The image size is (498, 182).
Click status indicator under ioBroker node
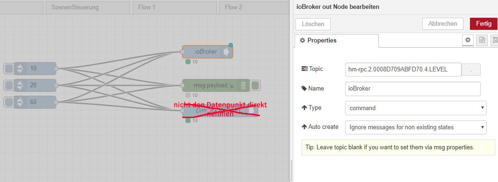[188, 62]
